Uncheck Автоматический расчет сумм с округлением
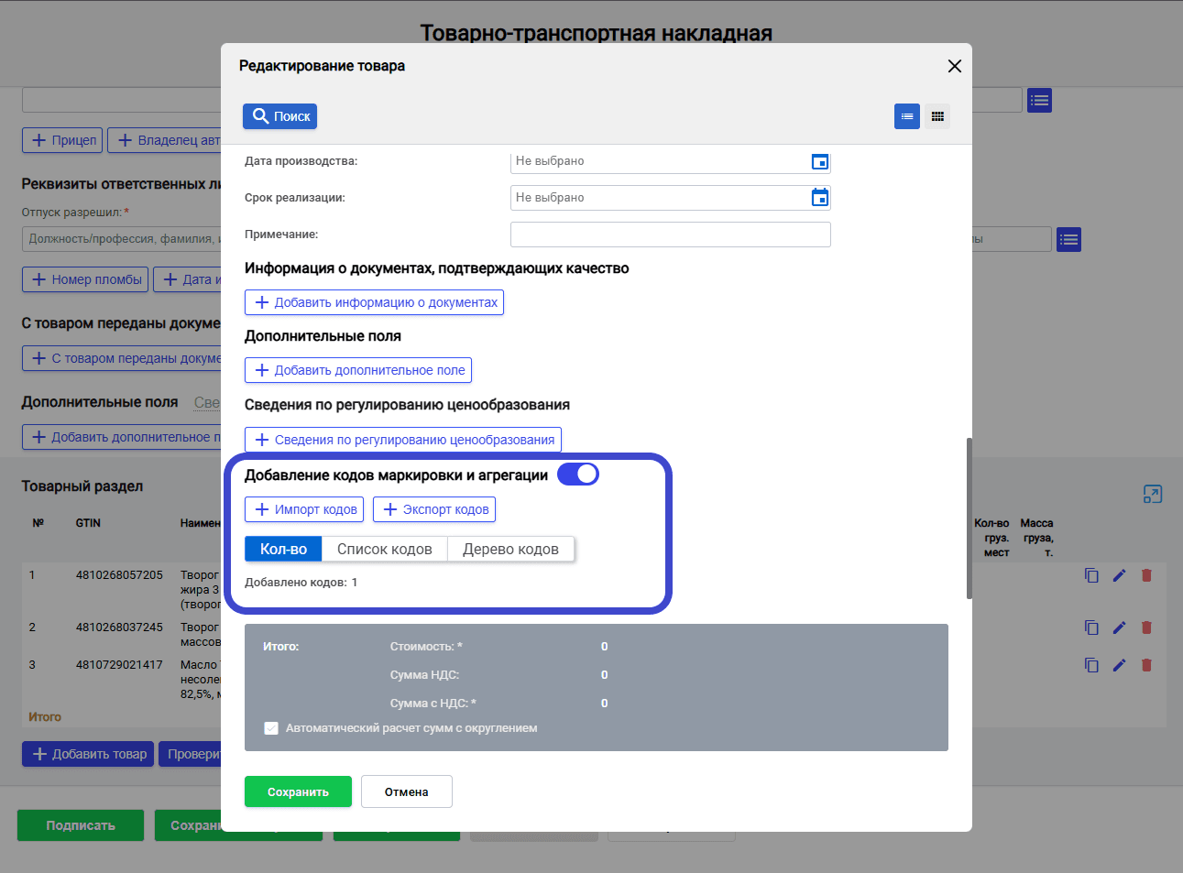 [x=271, y=728]
